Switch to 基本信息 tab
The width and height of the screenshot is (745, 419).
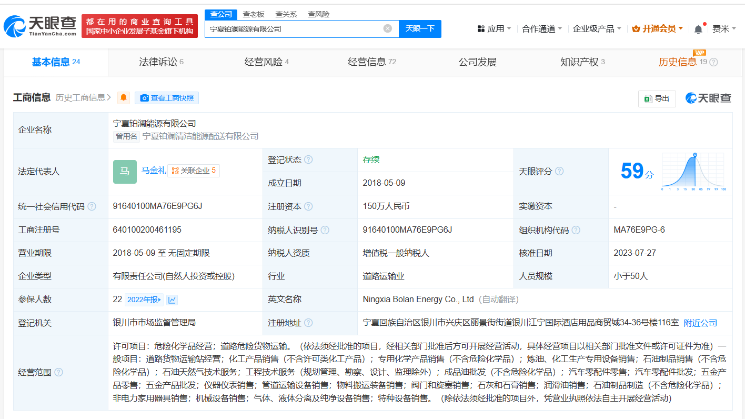click(56, 62)
